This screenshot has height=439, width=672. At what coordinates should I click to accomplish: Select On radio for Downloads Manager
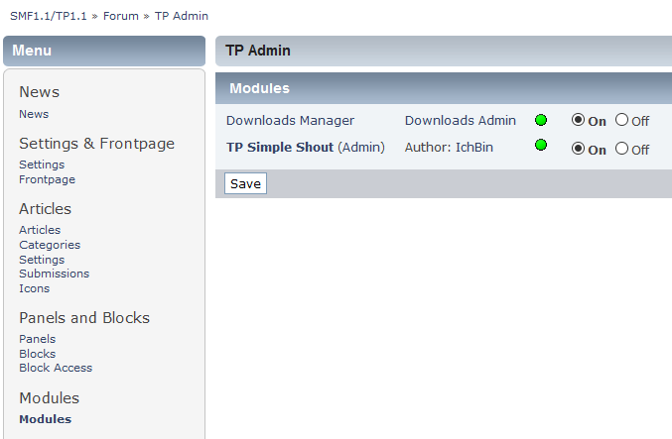tap(578, 120)
